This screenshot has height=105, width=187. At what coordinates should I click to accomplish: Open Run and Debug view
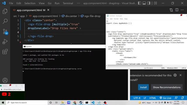pyautogui.click(x=5, y=41)
